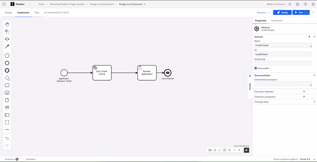Click the Undo arrow icon
Screen dimensions: 317x162
[x=7, y=138]
